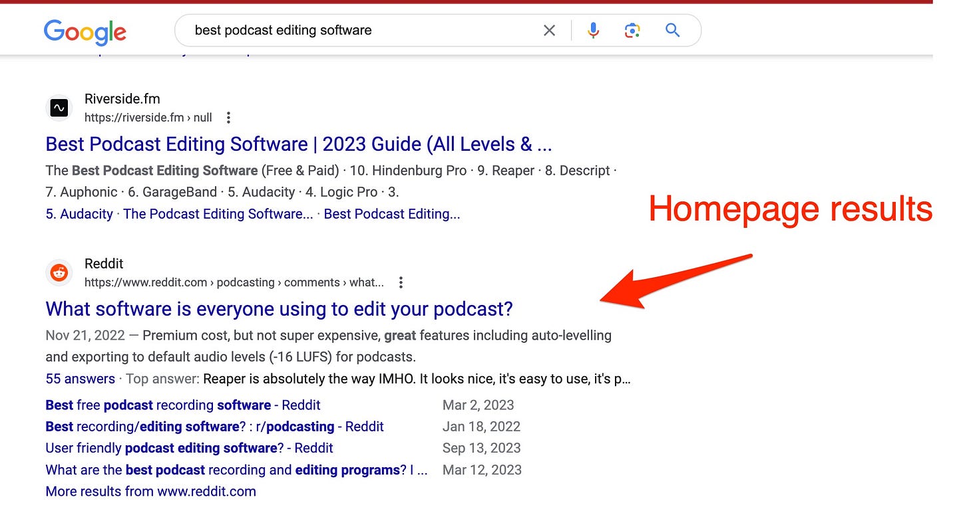This screenshot has width=969, height=521.
Task: Click the Reddit favicon
Action: (59, 272)
